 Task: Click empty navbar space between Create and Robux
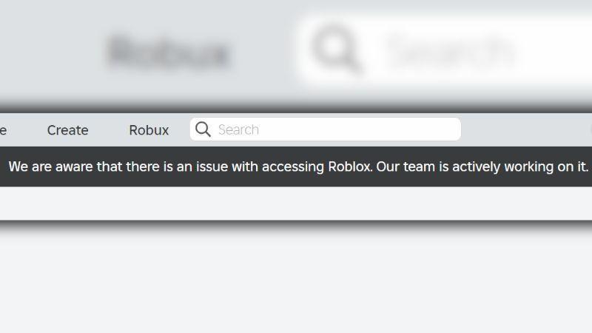click(109, 130)
